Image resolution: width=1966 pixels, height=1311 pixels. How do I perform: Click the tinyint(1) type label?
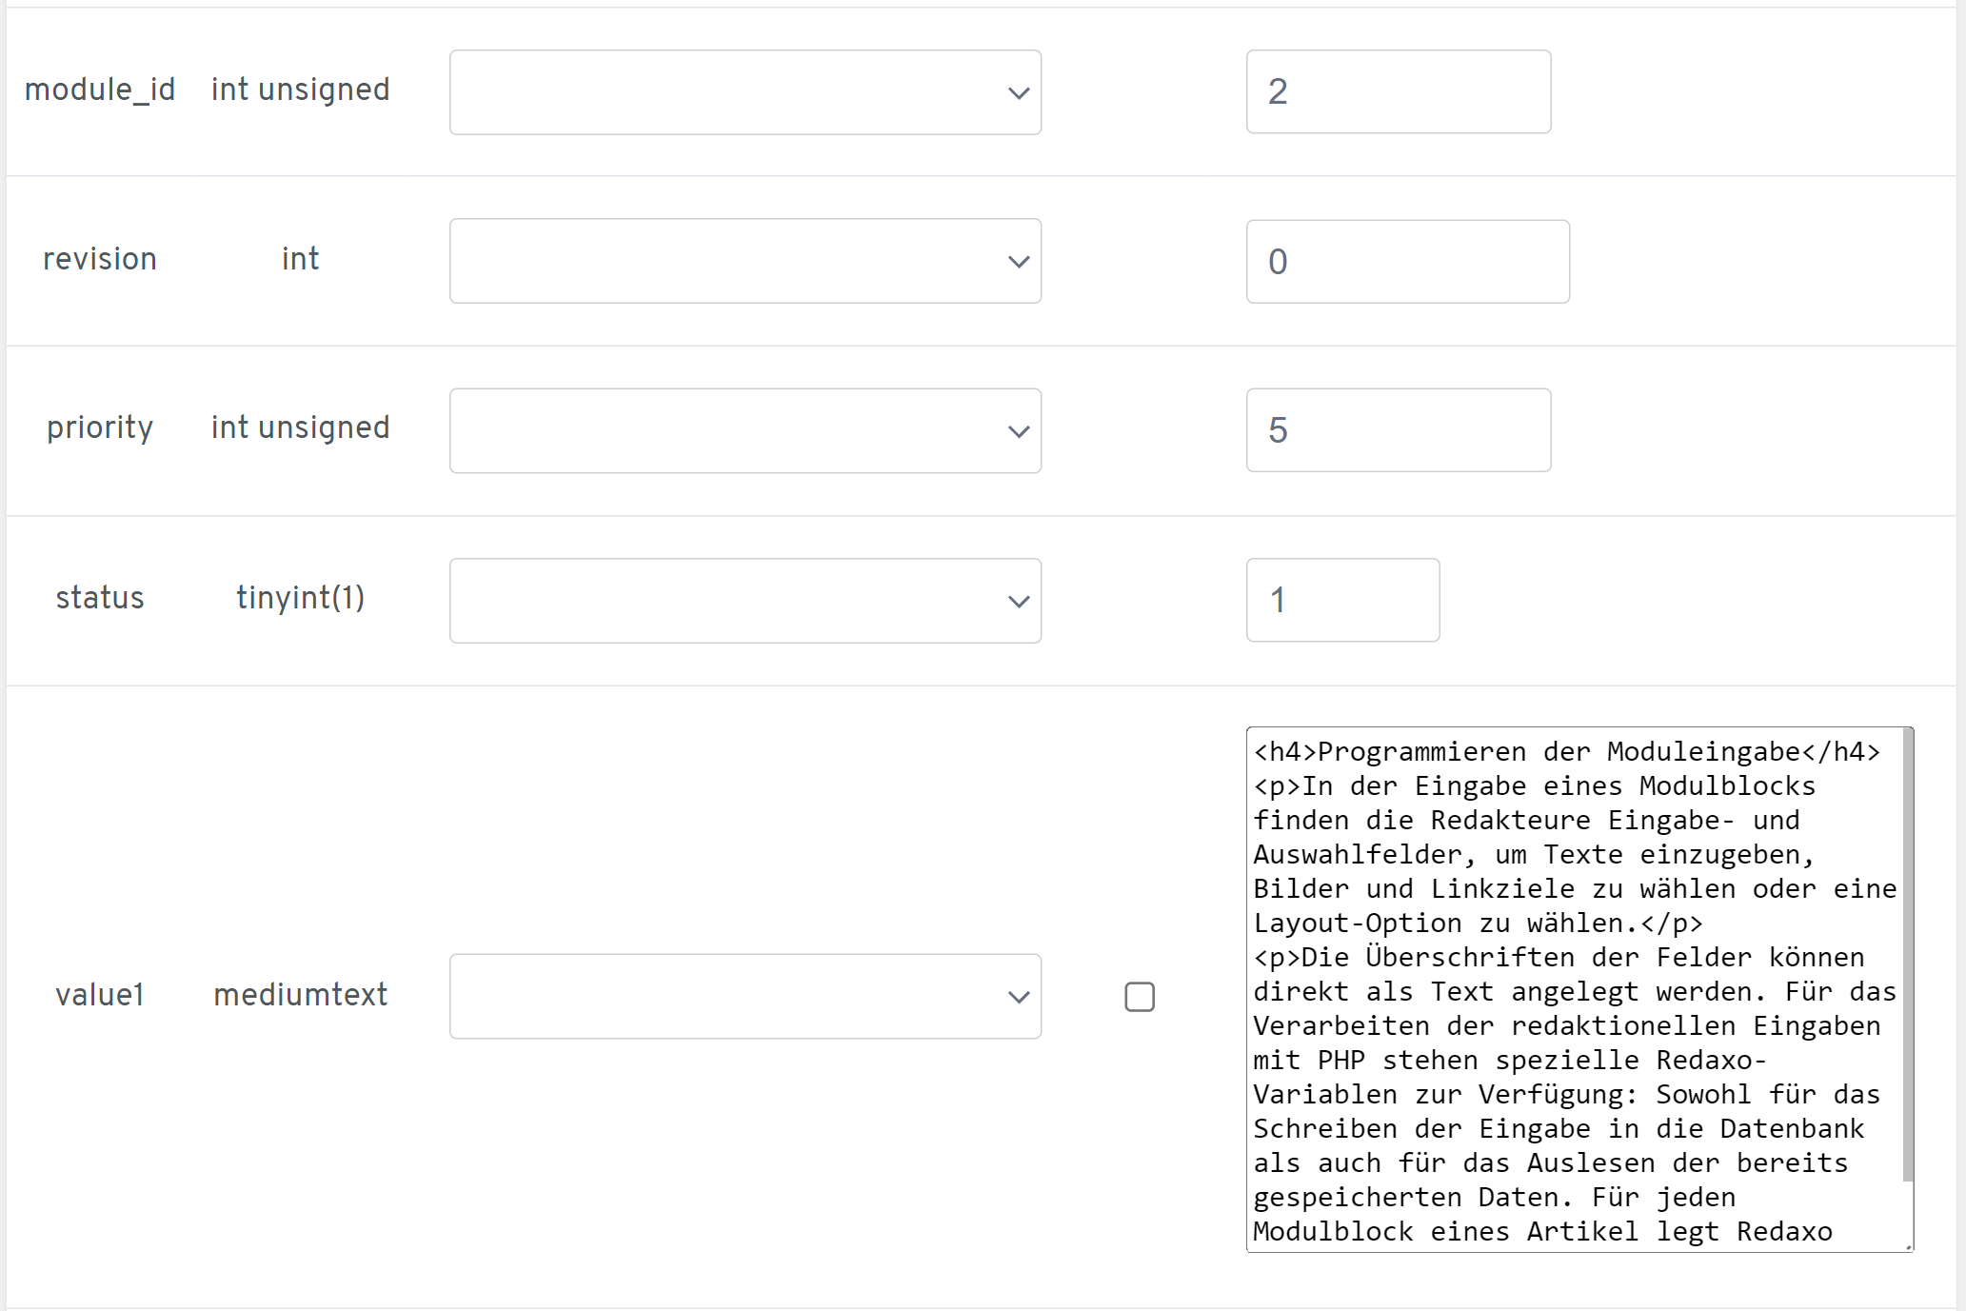click(x=300, y=598)
